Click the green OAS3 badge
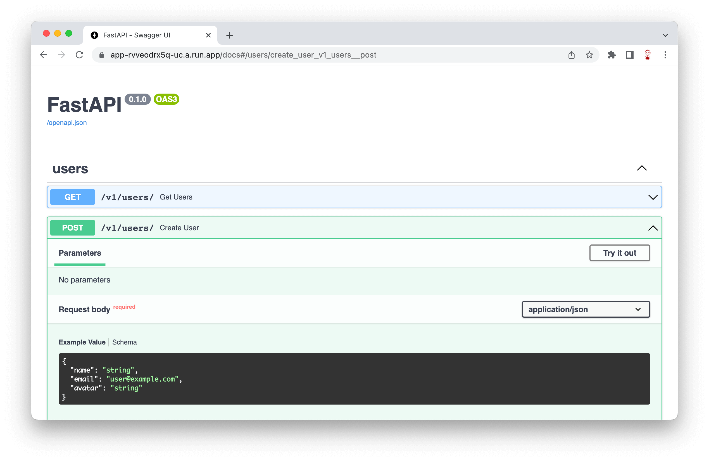709x461 pixels. tap(166, 99)
